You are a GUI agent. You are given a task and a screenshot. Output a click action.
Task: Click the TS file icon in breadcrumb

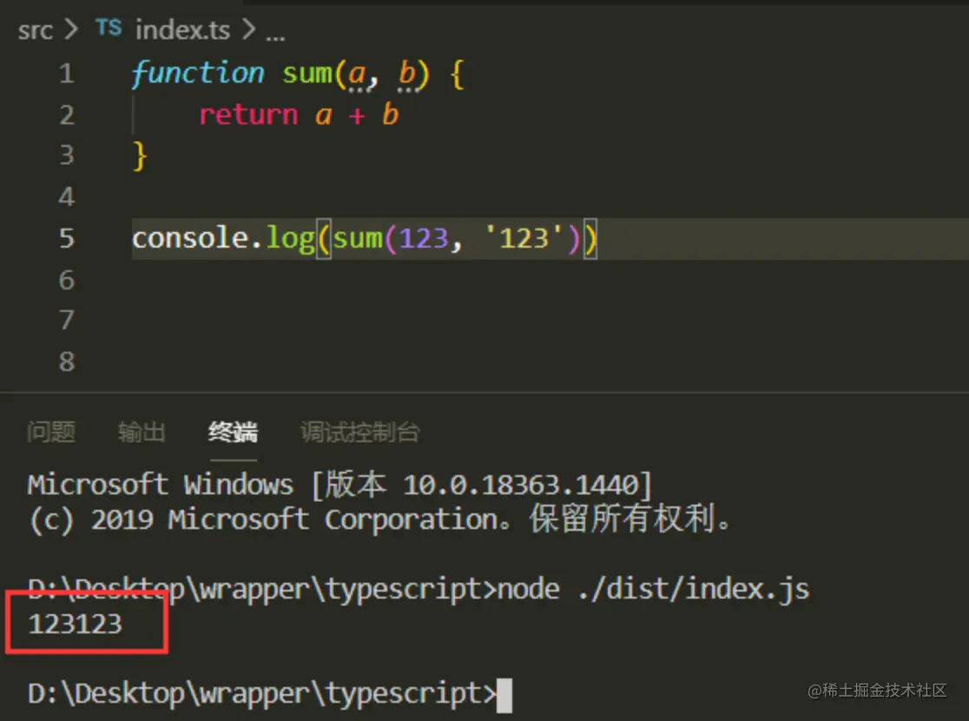109,28
